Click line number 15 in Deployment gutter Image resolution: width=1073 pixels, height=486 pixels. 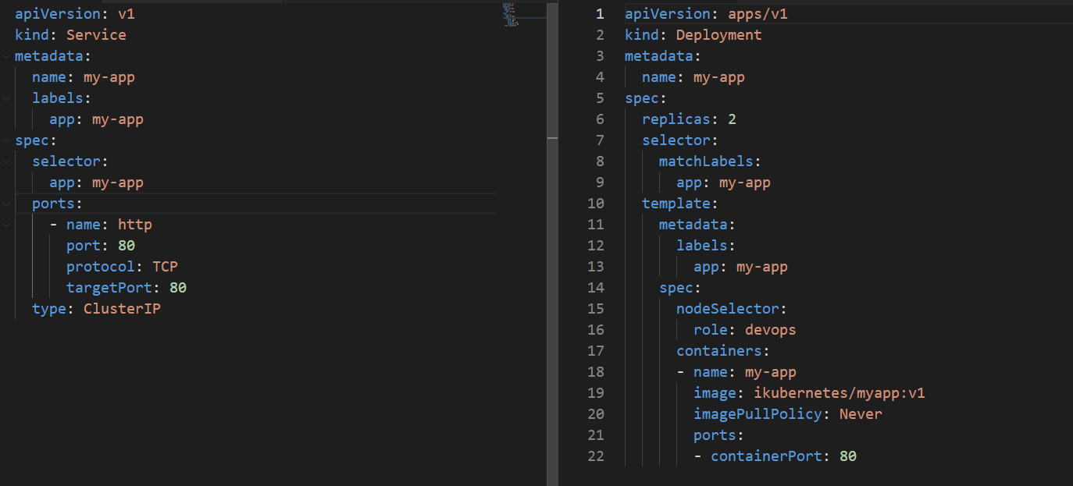click(x=596, y=309)
